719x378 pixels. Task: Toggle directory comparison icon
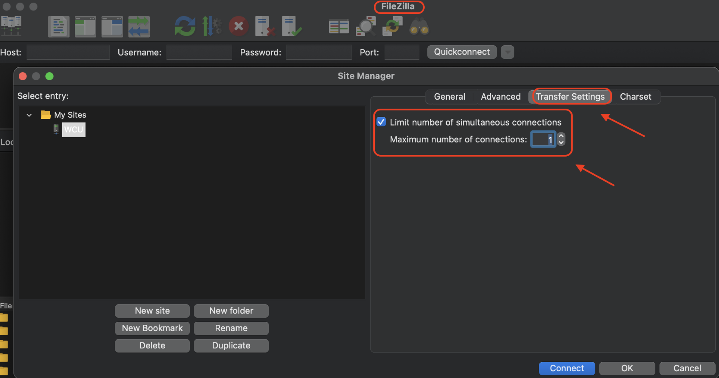click(x=366, y=26)
